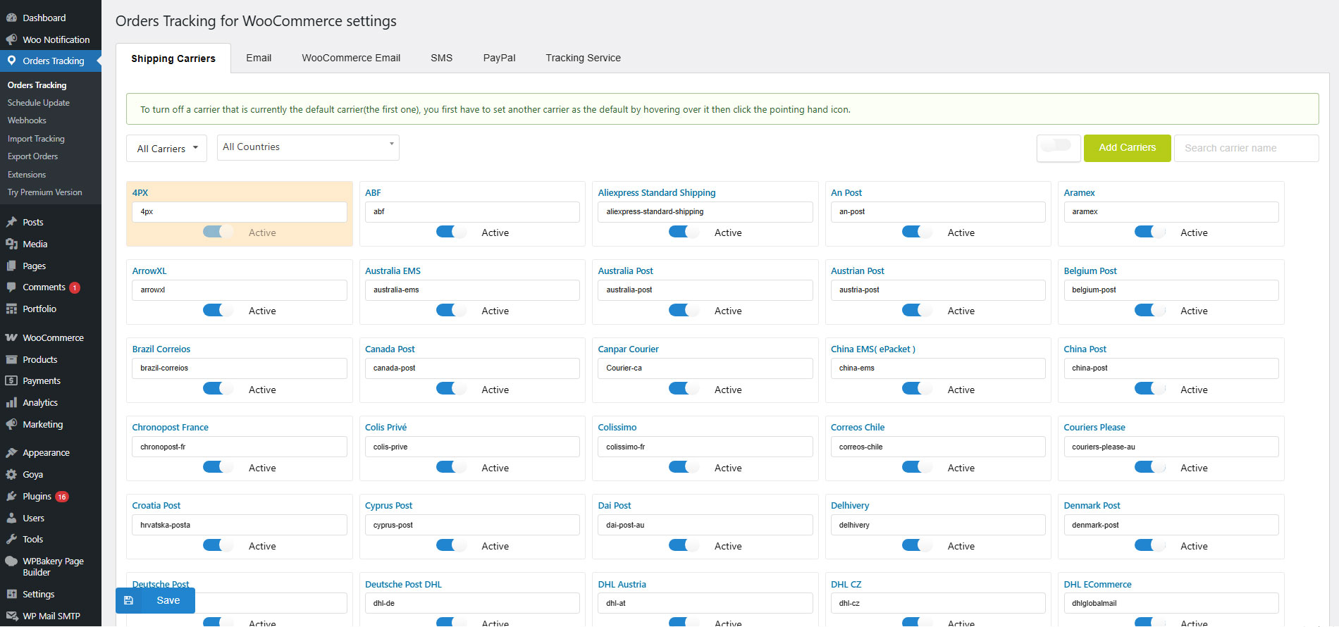
Task: Click the Orders Tracking submenu item
Action: (x=37, y=85)
